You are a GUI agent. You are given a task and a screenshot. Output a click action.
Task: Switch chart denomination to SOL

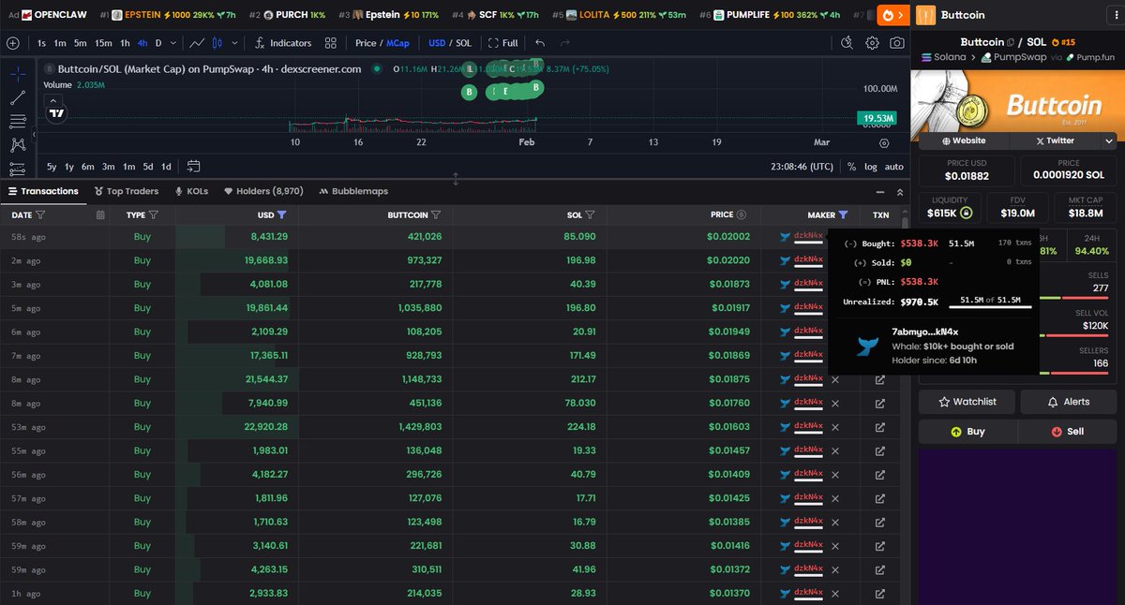(464, 43)
